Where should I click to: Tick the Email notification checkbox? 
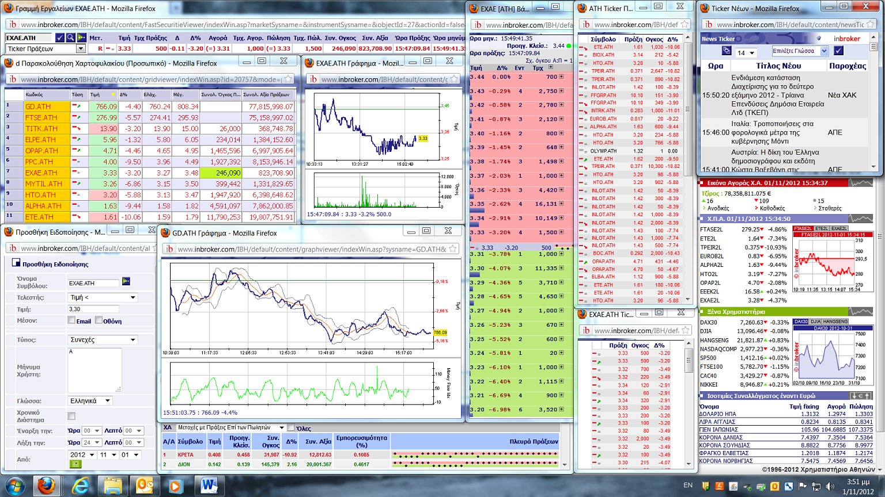click(x=71, y=320)
